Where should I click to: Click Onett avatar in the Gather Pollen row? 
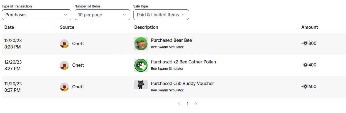click(64, 65)
